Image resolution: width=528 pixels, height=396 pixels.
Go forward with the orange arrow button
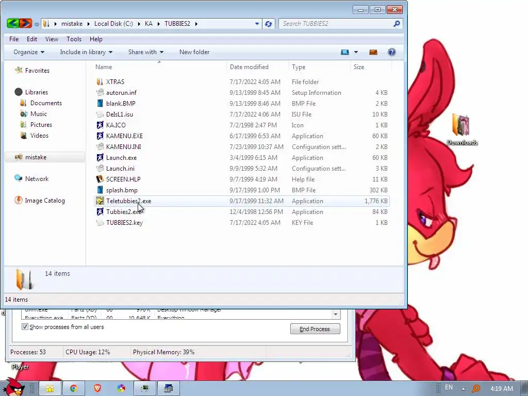tap(26, 23)
